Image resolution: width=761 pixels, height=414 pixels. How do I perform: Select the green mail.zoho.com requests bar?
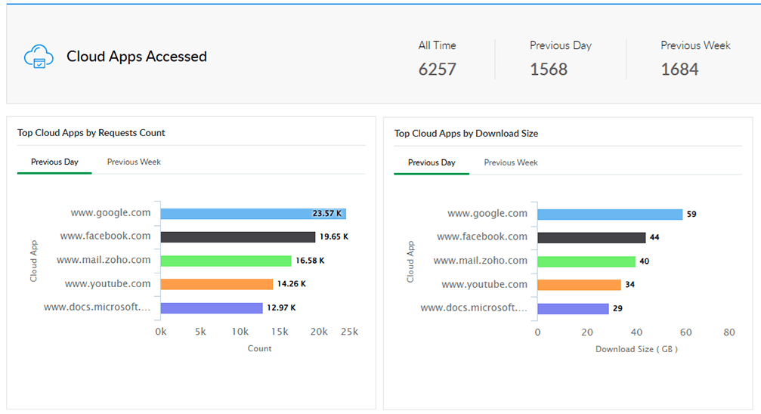(x=226, y=261)
